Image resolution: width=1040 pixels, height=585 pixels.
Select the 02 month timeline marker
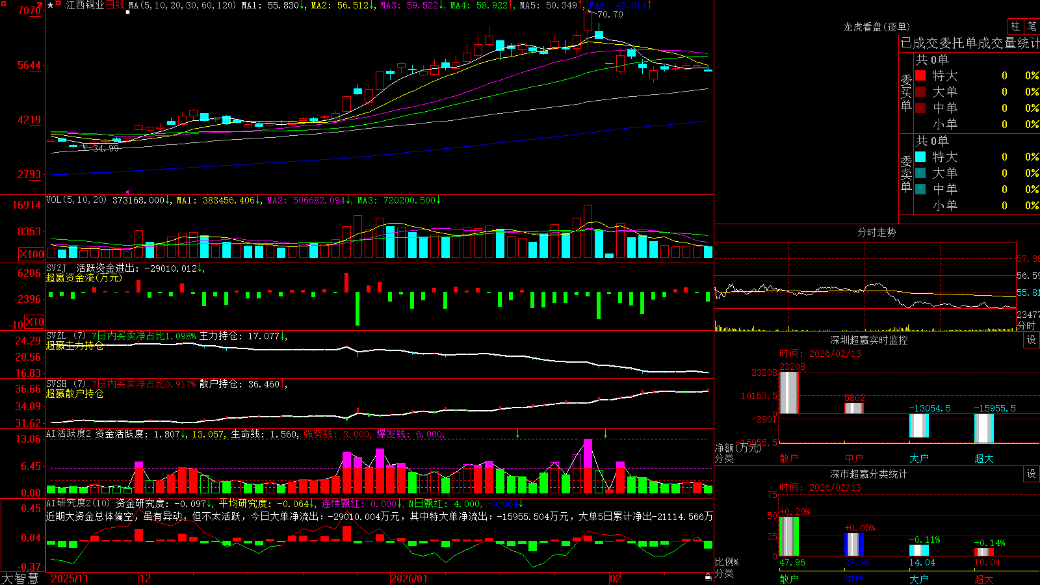tap(616, 578)
